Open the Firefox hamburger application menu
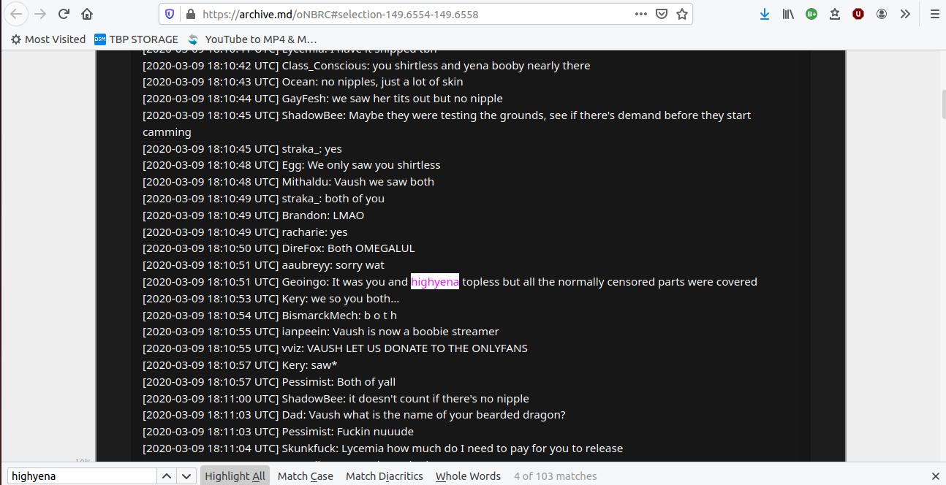Screen dimensions: 946x485 coord(934,14)
